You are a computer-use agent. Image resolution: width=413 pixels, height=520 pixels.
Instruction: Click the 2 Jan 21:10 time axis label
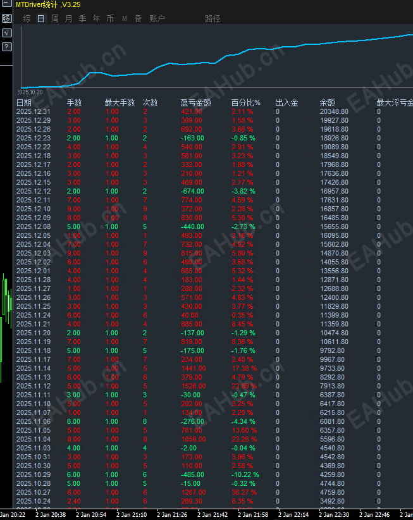[132, 515]
